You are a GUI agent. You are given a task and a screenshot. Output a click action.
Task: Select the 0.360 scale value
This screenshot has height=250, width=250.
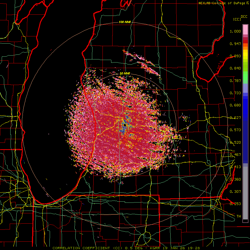(235, 179)
